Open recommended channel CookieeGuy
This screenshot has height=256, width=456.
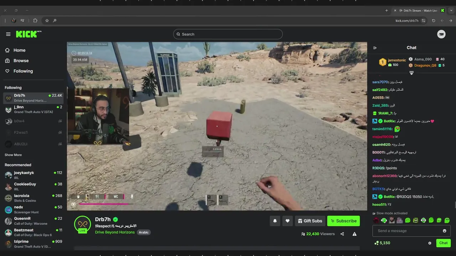point(33,186)
